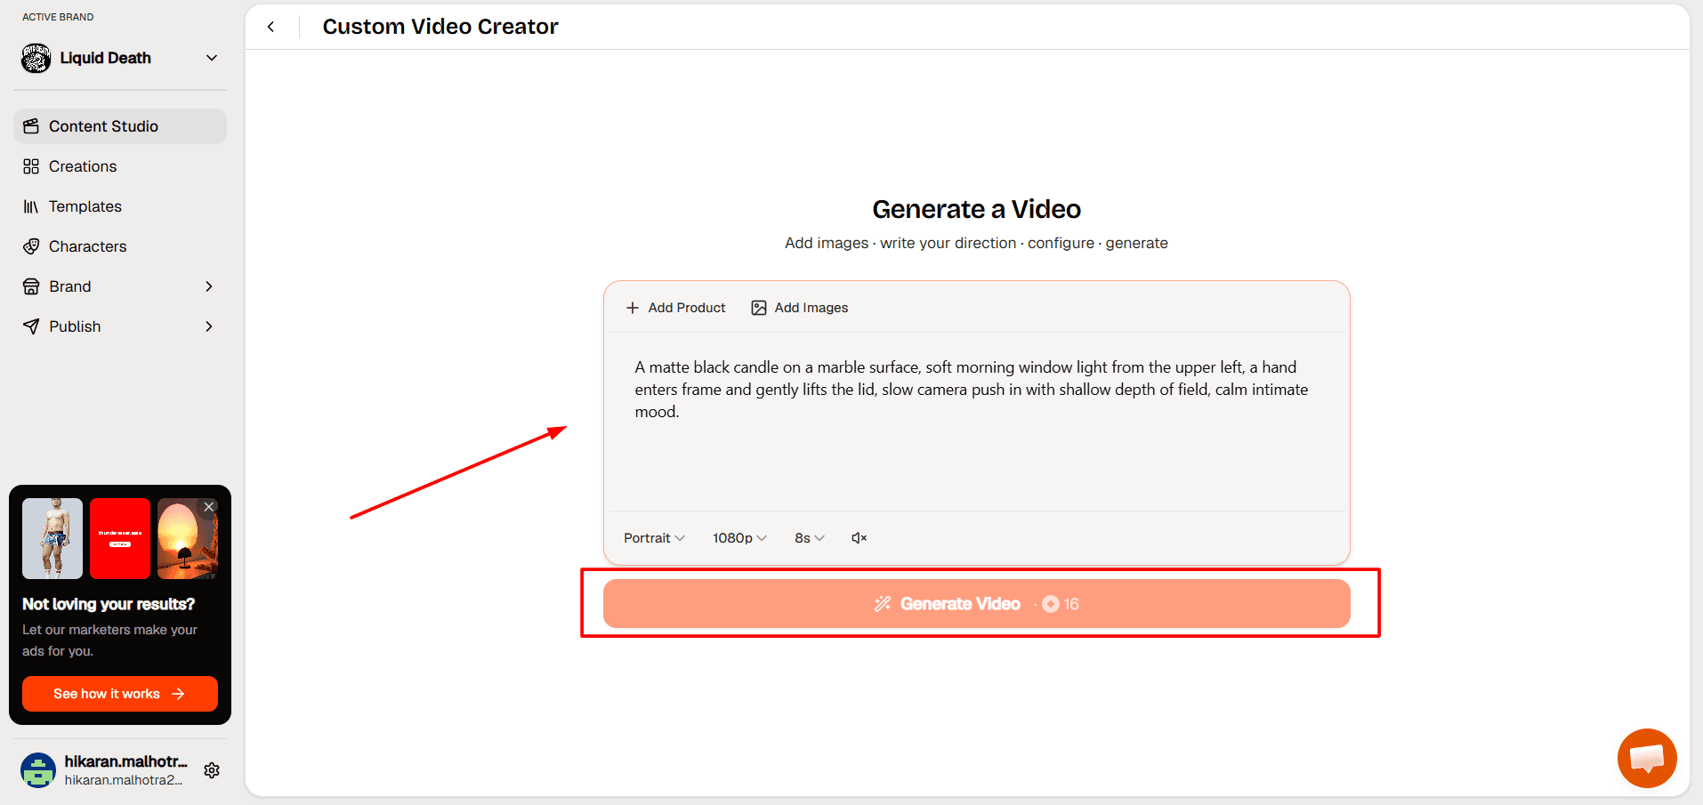Image resolution: width=1703 pixels, height=805 pixels.
Task: Go back using the left chevron arrow
Action: coord(270,27)
